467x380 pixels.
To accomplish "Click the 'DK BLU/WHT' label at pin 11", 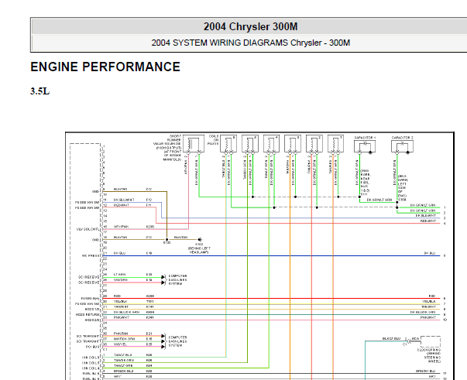I will click(x=124, y=200).
